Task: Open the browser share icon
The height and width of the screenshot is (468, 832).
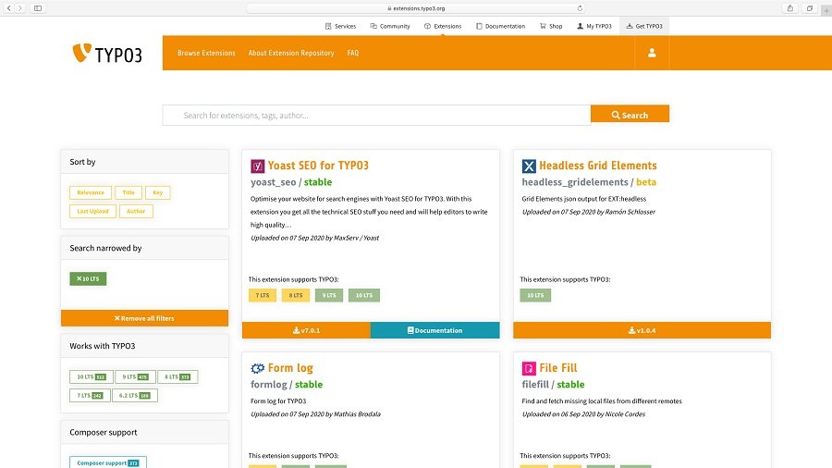Action: pos(790,8)
